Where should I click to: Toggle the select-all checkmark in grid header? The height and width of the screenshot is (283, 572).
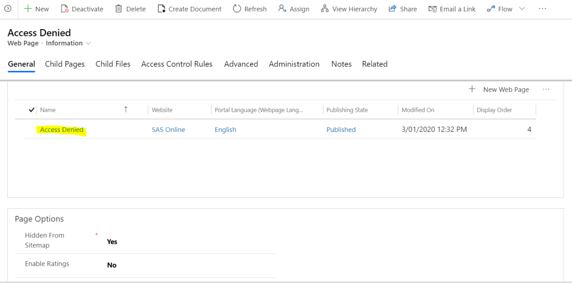[31, 110]
